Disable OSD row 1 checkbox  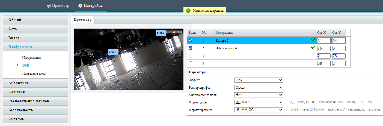click(x=191, y=40)
